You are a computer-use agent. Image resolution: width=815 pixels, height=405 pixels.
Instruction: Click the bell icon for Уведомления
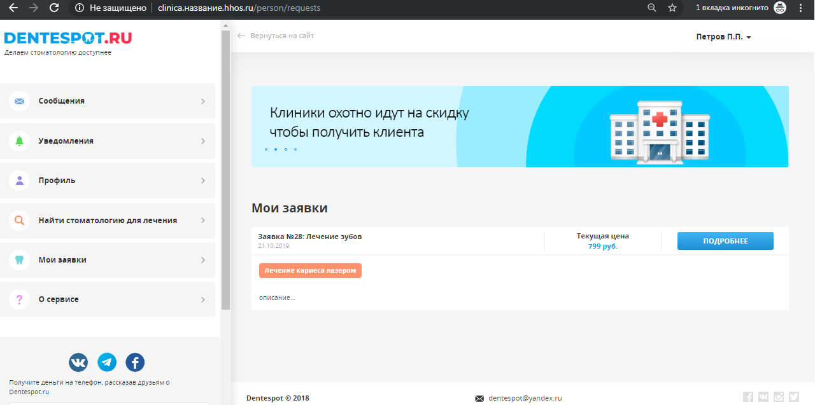19,141
